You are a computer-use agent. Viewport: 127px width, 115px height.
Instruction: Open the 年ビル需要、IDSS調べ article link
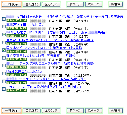(57, 32)
